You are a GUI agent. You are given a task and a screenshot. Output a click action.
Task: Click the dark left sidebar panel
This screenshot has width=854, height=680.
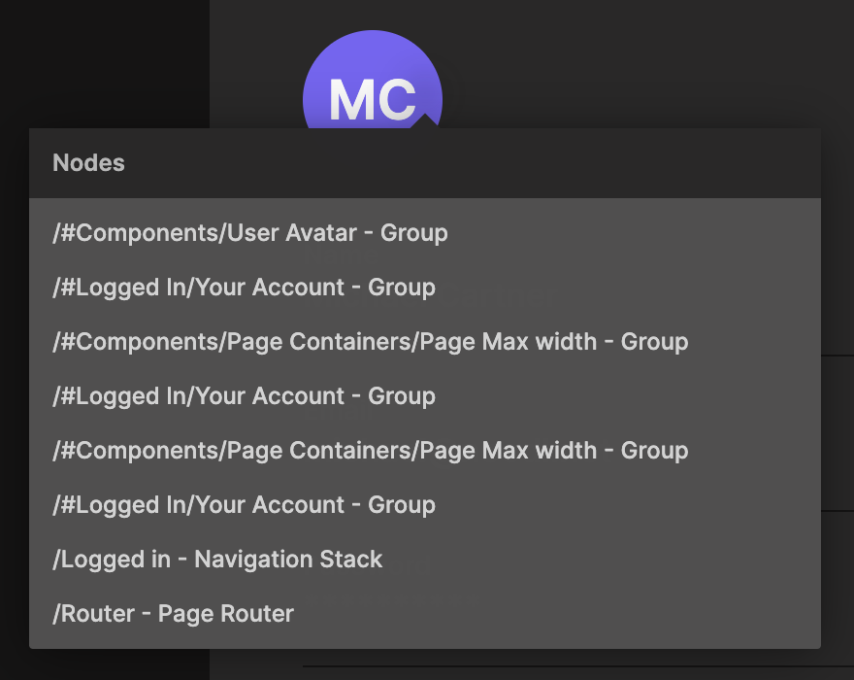[x=104, y=58]
